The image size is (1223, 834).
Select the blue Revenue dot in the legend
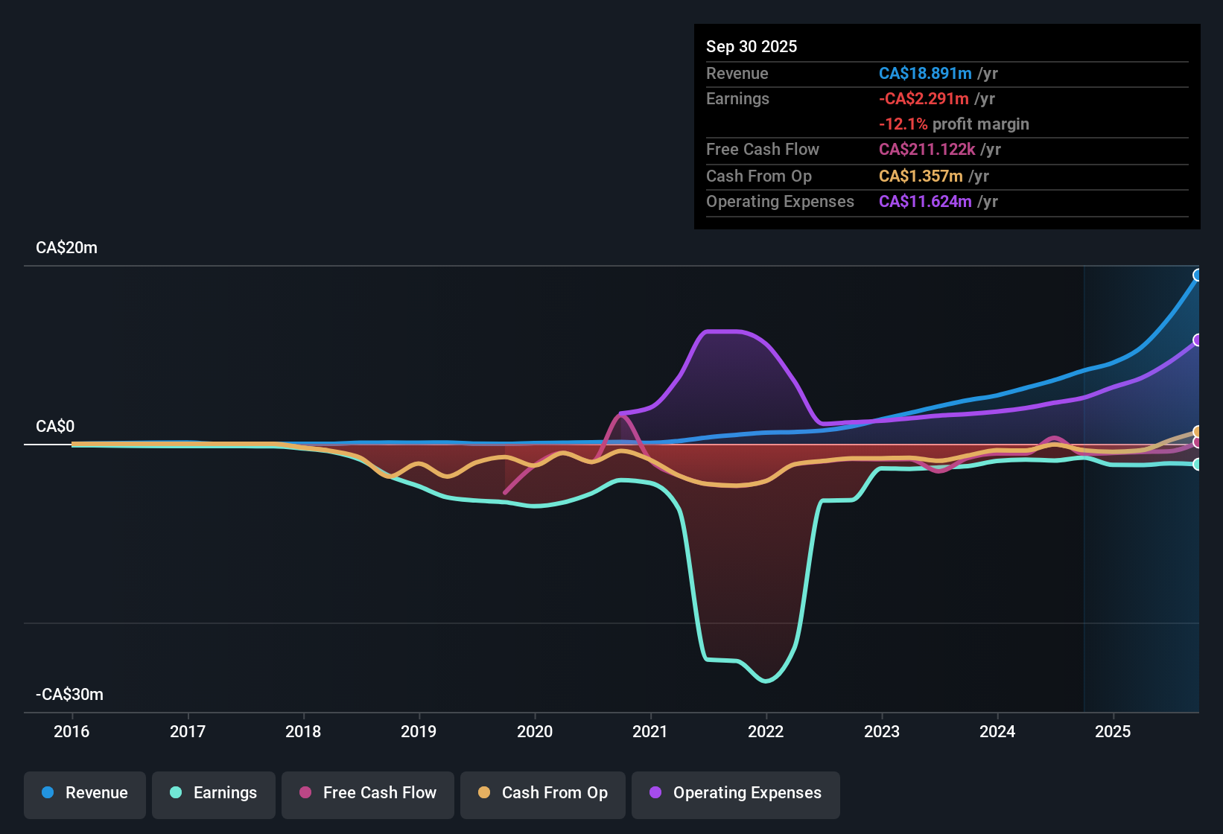pyautogui.click(x=48, y=793)
